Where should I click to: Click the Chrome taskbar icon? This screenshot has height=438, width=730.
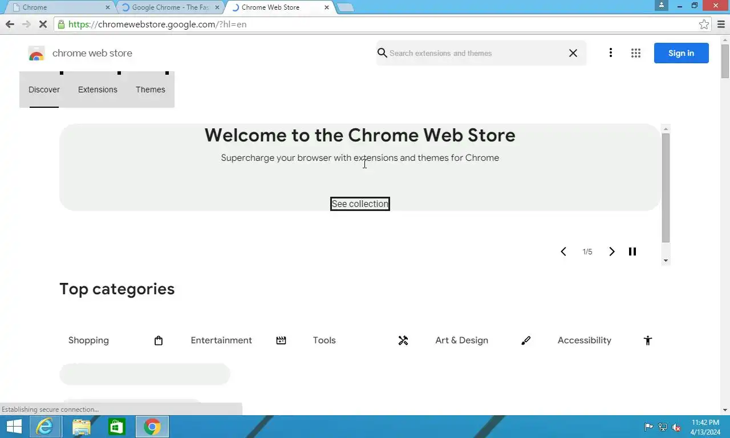152,427
